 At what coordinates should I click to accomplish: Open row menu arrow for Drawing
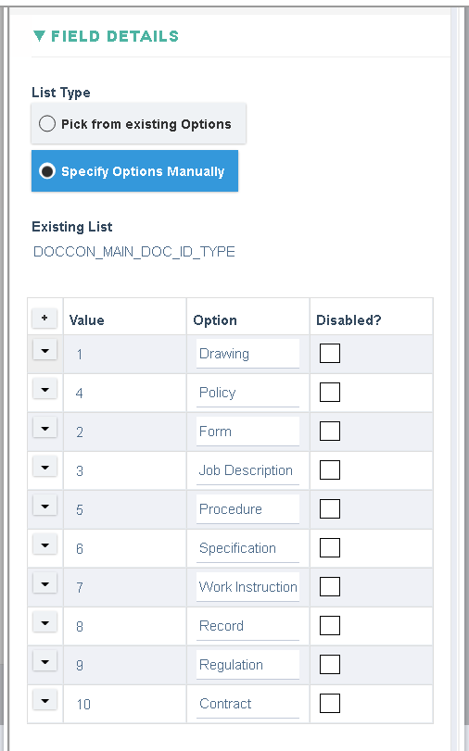[x=45, y=350]
